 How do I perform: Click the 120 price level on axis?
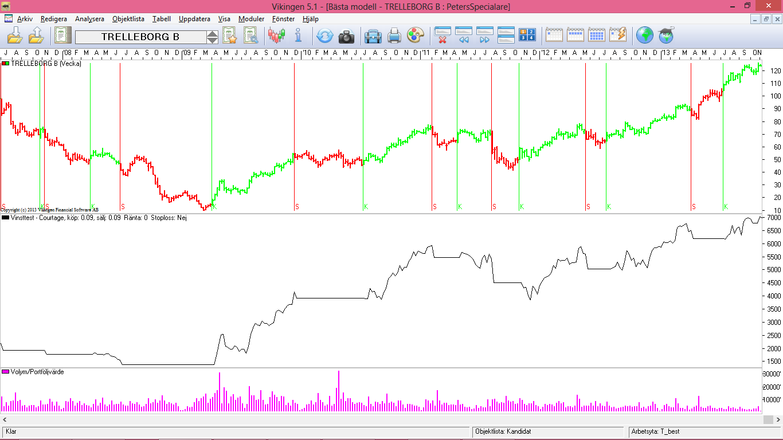click(776, 71)
